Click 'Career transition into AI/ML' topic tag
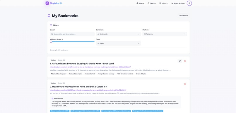236x113 pixels. pyautogui.click(x=60, y=111)
